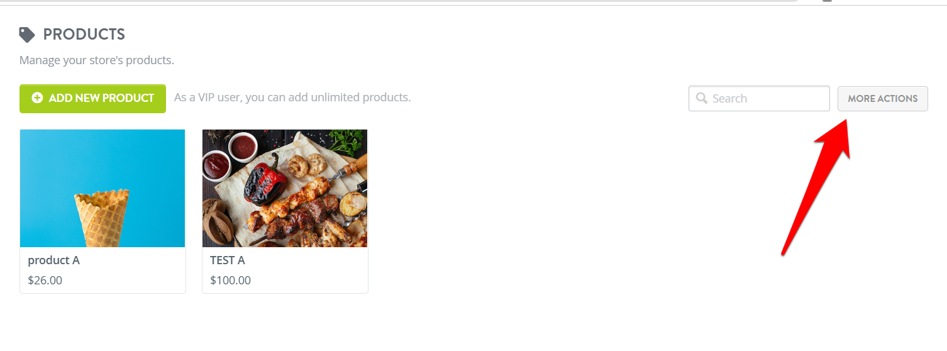Select the "product A" title text
The width and height of the screenshot is (947, 351).
pos(53,260)
